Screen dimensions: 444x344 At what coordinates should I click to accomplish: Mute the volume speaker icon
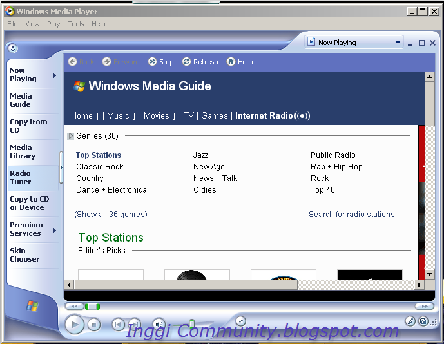tap(159, 325)
